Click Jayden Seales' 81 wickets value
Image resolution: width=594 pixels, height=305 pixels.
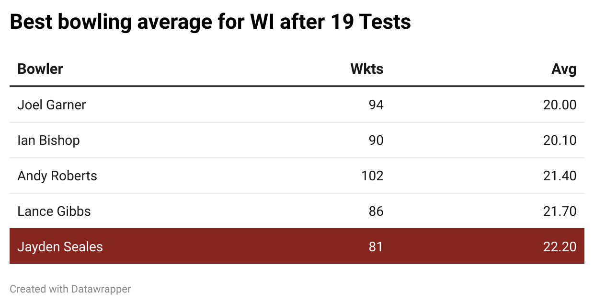click(376, 247)
